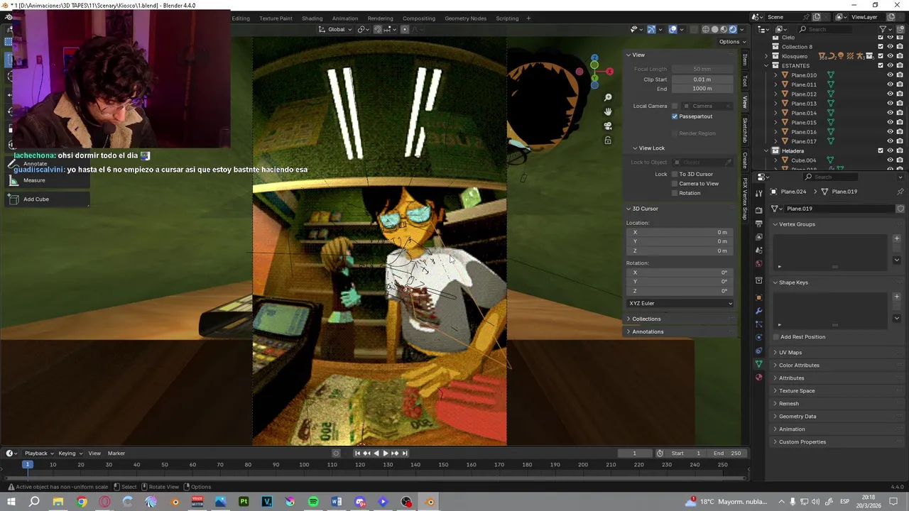Toggle timeline auto keying record button
The image size is (909, 511).
pos(336,453)
